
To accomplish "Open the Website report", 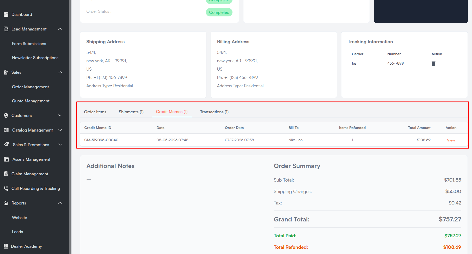I will click(x=20, y=218).
